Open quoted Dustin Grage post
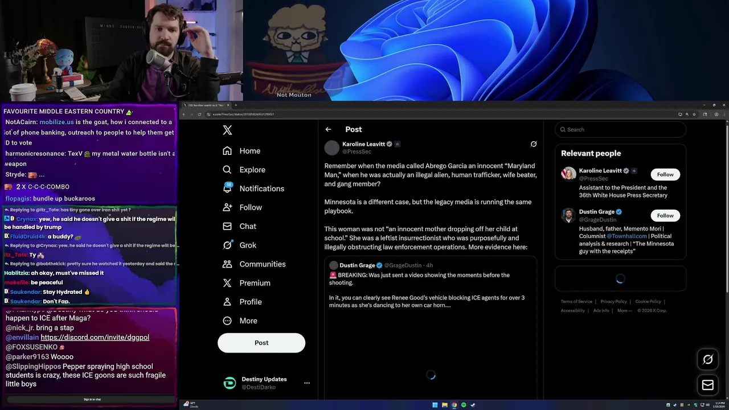 point(431,327)
